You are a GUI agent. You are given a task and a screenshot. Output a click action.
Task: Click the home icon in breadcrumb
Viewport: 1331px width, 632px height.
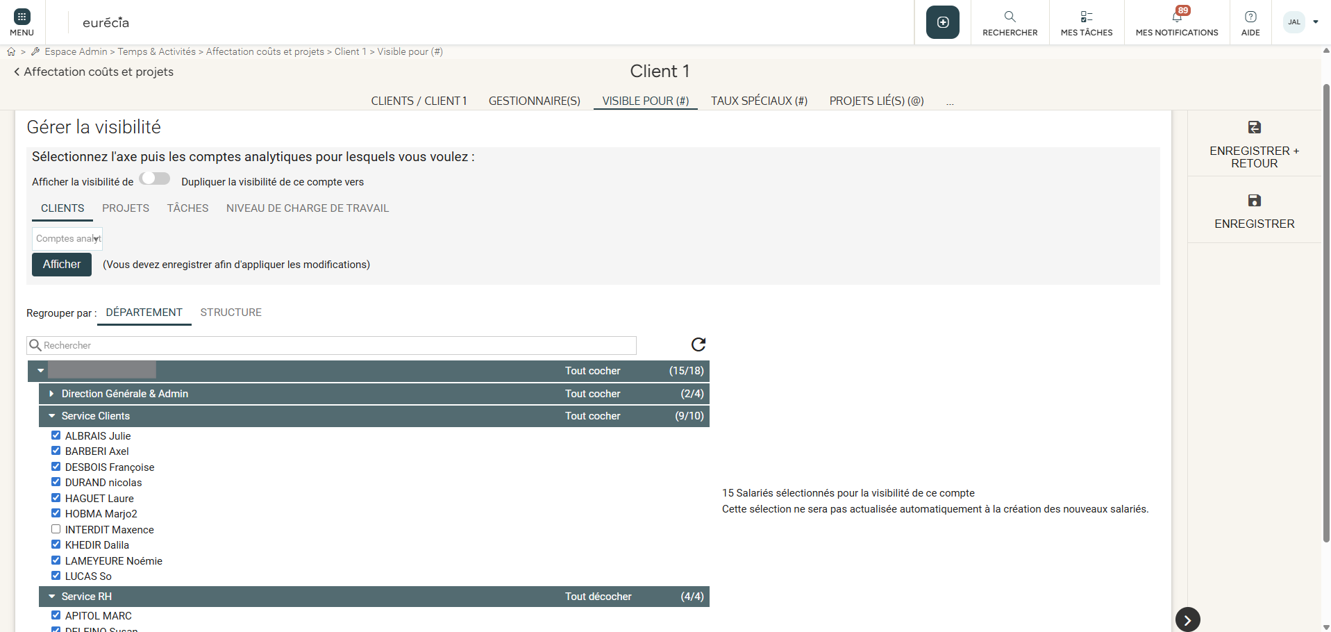point(11,51)
